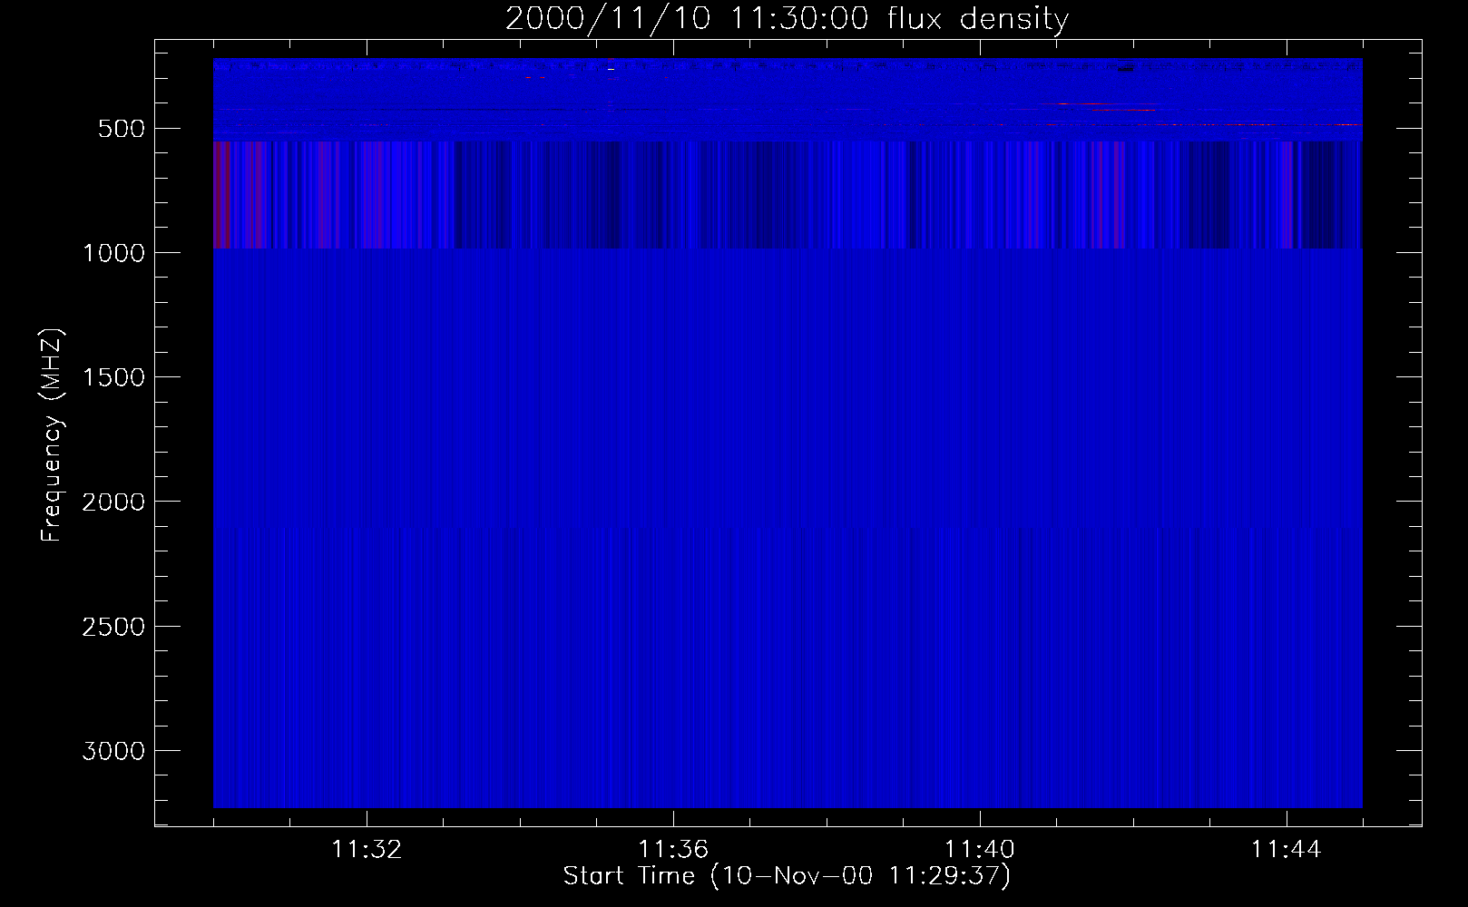
Task: Click the 1500 frequency tick label
Action: pos(113,377)
